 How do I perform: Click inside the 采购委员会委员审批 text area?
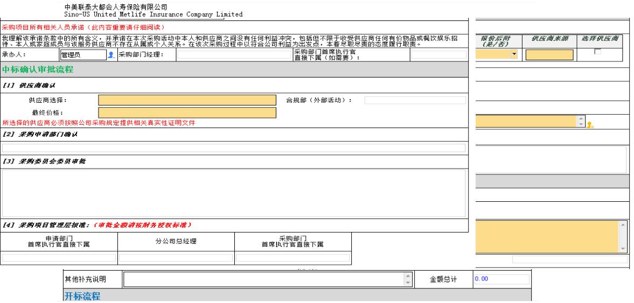234,193
